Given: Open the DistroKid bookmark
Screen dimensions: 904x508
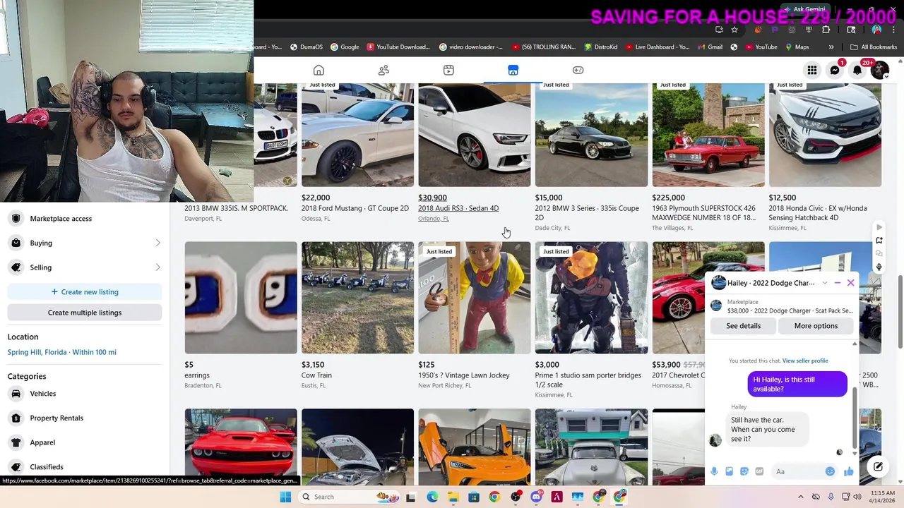Looking at the screenshot, I should 601,47.
